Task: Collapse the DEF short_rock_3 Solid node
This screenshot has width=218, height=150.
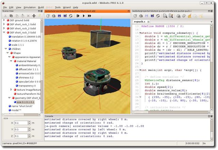Action: point(4,33)
